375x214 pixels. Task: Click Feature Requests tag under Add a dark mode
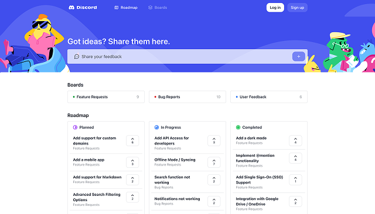point(249,143)
